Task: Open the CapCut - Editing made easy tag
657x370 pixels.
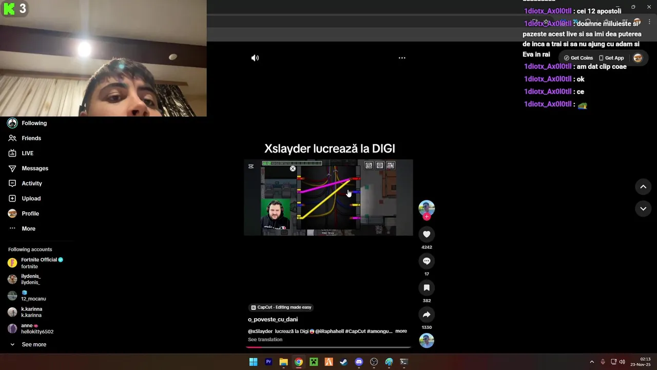Action: tap(281, 307)
